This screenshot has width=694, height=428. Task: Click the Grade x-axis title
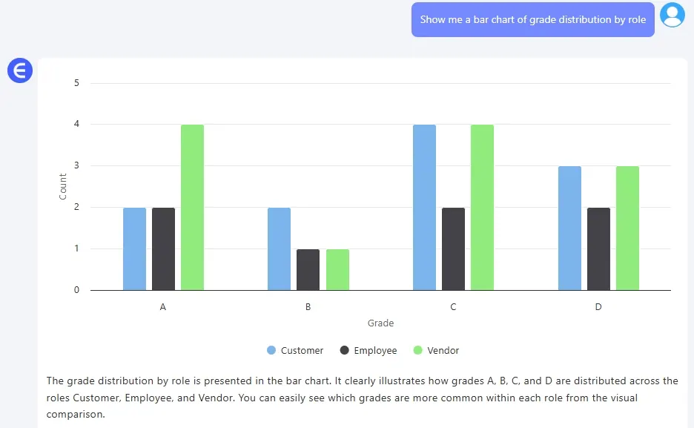pos(380,323)
